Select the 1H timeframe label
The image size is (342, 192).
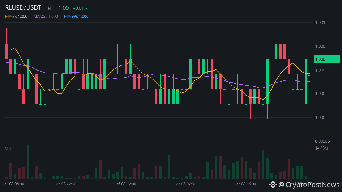click(x=48, y=9)
